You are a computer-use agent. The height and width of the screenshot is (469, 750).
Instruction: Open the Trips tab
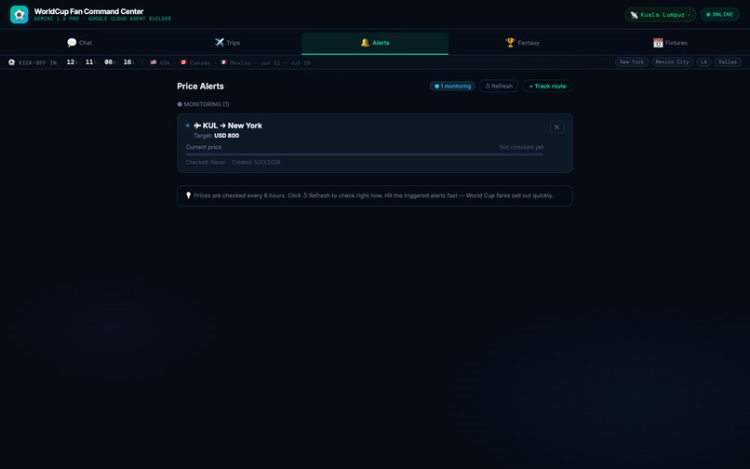pos(227,43)
